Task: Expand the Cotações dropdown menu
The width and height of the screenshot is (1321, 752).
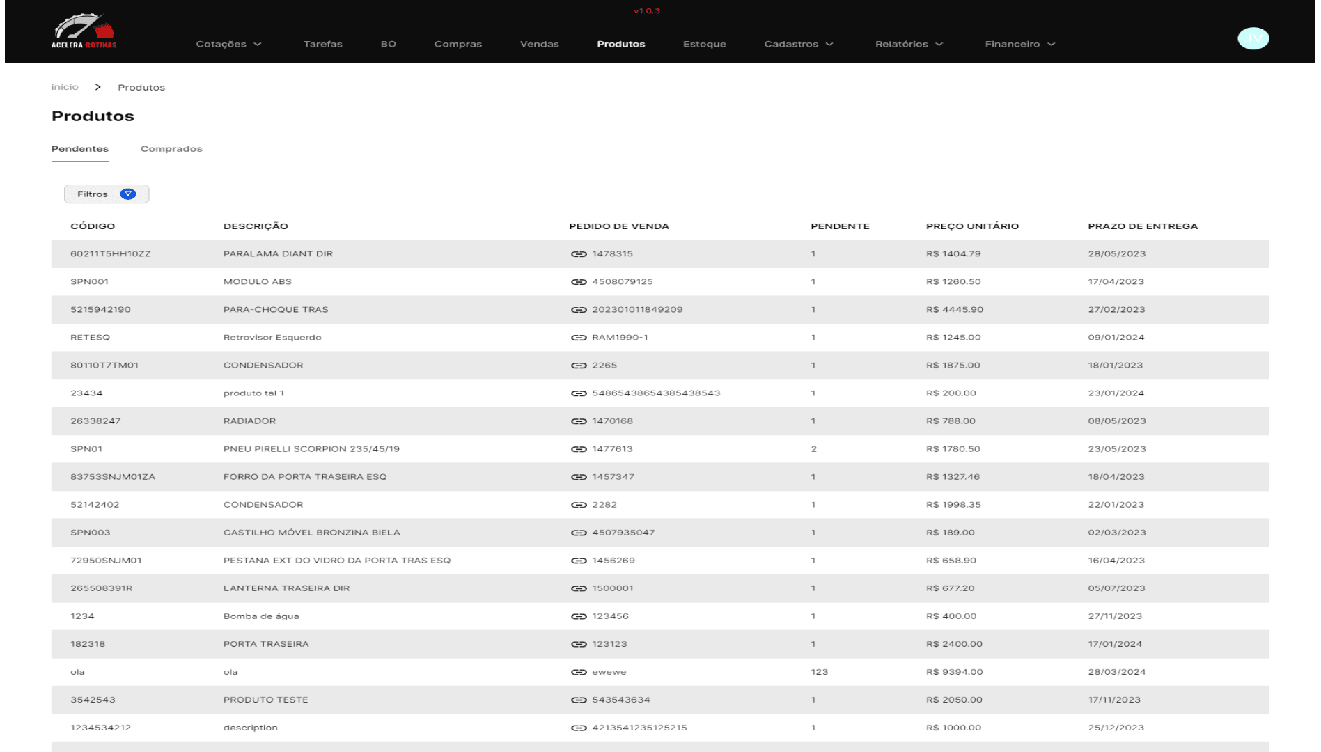Action: (228, 44)
